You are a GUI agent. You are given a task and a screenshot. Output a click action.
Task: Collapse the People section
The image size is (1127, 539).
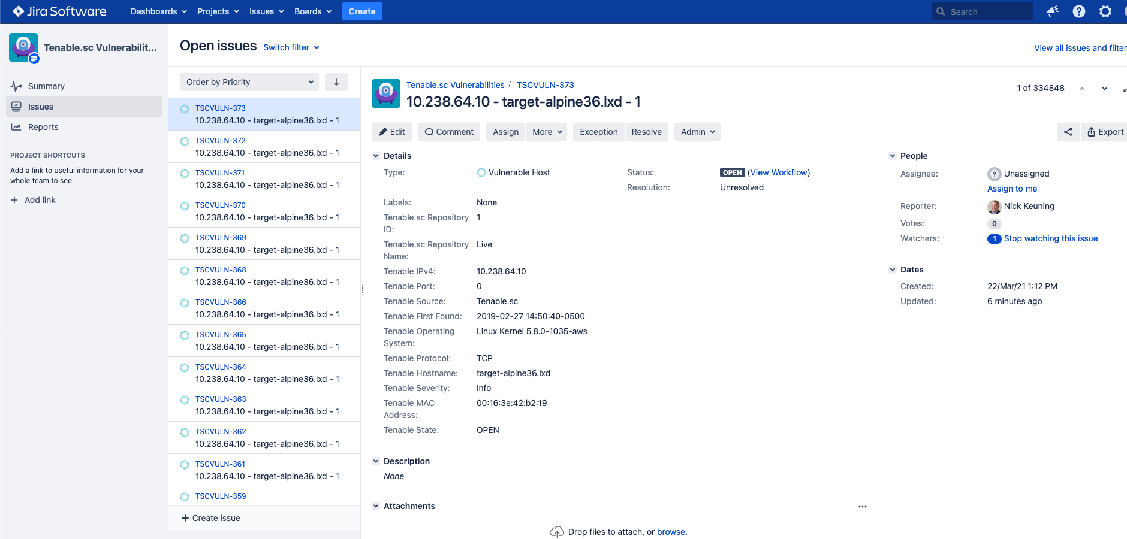[893, 156]
